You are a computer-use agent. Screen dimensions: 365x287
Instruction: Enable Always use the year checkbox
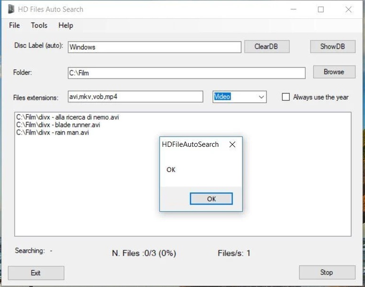click(x=286, y=97)
